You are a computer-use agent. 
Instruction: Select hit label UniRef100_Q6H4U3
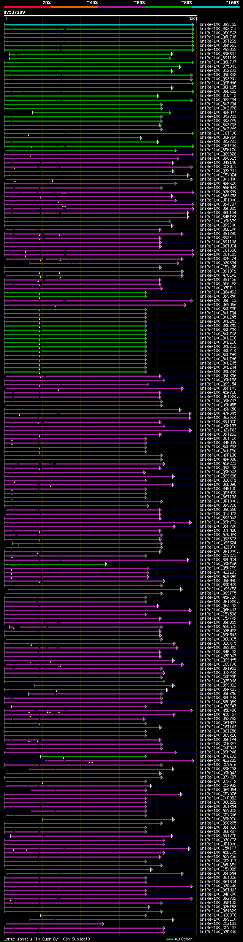tap(218, 610)
